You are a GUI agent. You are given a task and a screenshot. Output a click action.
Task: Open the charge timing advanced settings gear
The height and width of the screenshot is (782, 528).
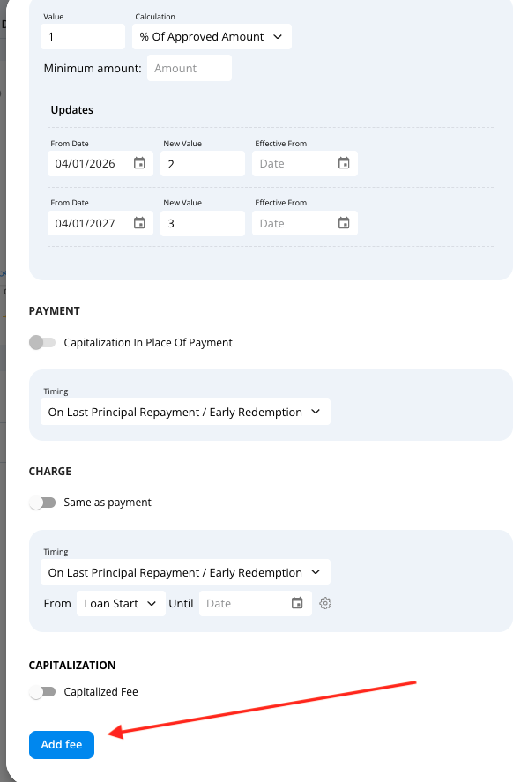click(x=325, y=603)
